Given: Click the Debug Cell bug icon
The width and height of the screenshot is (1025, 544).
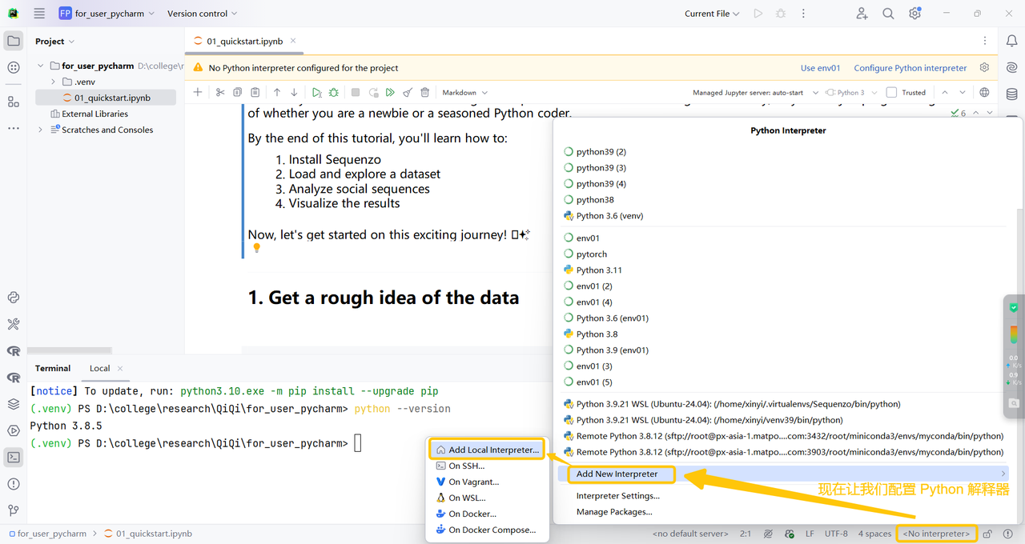Looking at the screenshot, I should (x=334, y=93).
